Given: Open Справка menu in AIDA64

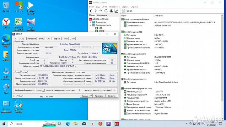Looking at the screenshot, I should (134, 7).
